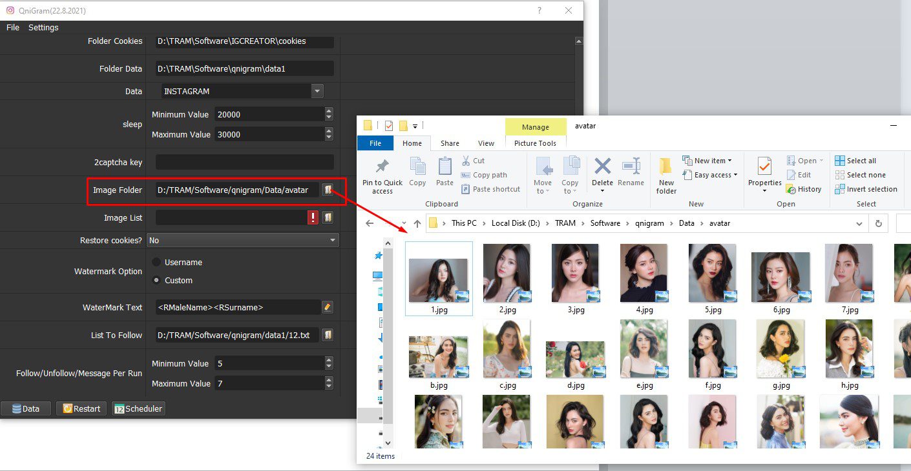Image resolution: width=911 pixels, height=471 pixels.
Task: Click the Paste icon in the ribbon
Action: pos(445,172)
